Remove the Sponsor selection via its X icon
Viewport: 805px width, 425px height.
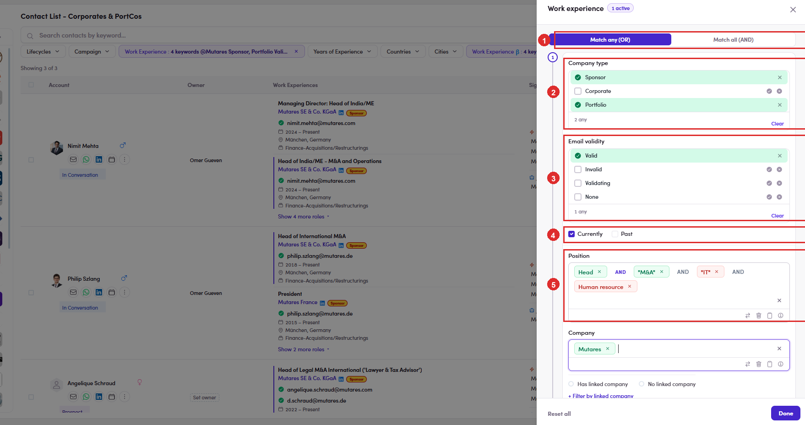click(780, 77)
